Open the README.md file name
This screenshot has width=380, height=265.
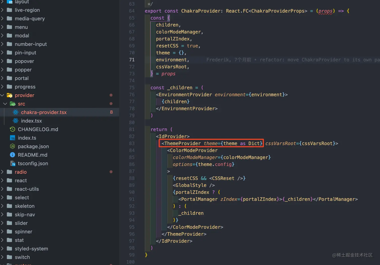click(x=33, y=155)
